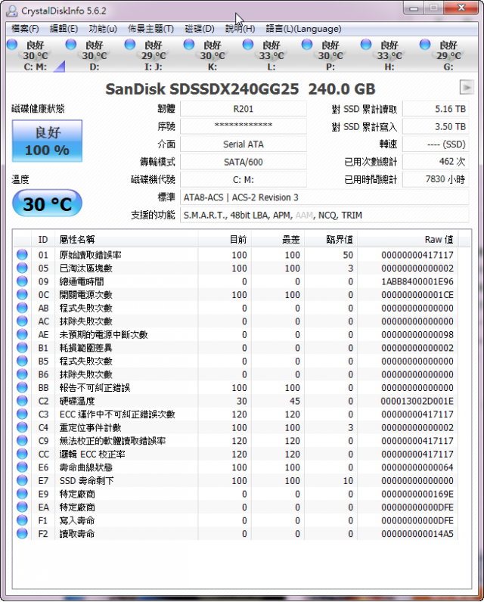Minimize the CrystalDiskInfo window
The width and height of the screenshot is (484, 602).
click(x=414, y=8)
